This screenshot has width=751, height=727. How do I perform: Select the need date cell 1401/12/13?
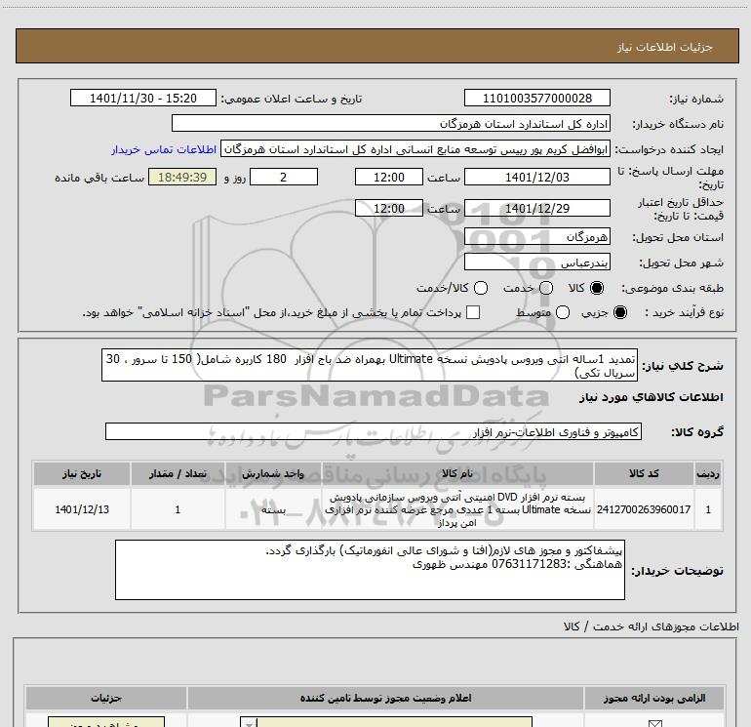click(x=81, y=509)
